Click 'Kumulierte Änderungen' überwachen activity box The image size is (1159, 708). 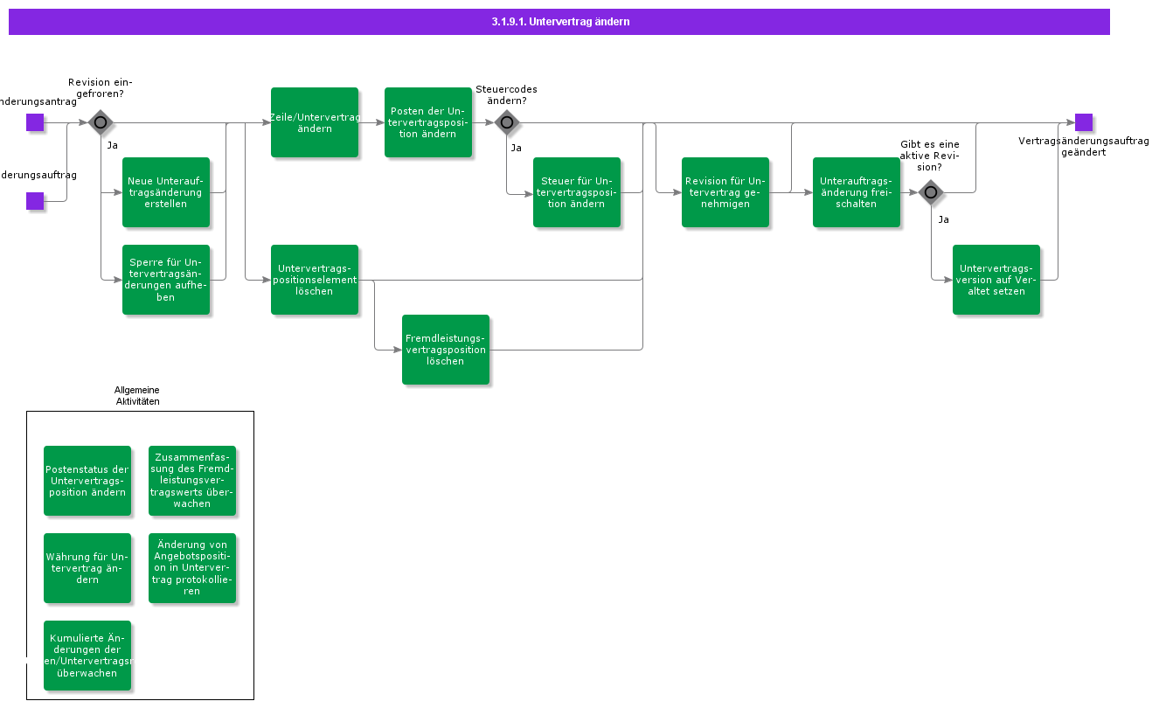pyautogui.click(x=87, y=656)
